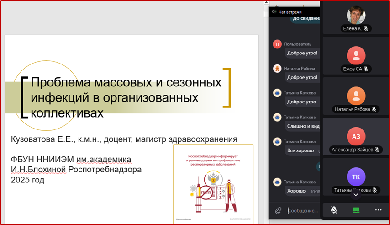Click the slide title 'Проблема массовых и сезонных'

(x=126, y=83)
